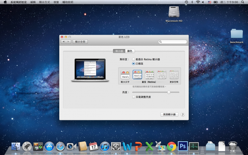
Task: Open Photoshop Ps icon in Dock
Action: 183,146
